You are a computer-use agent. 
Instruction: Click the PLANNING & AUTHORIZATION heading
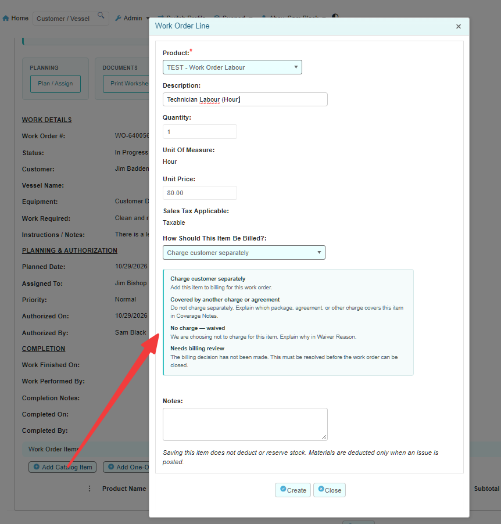70,250
